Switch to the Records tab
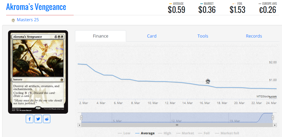 pos(254,36)
